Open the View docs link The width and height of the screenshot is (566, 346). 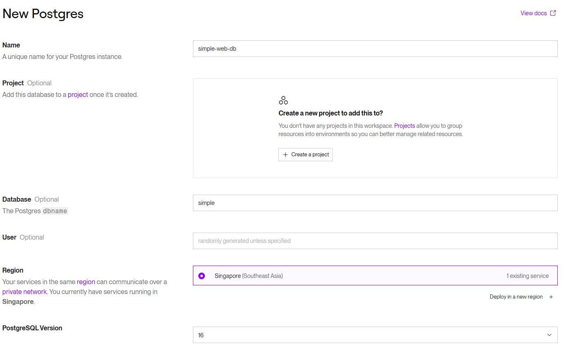point(533,13)
